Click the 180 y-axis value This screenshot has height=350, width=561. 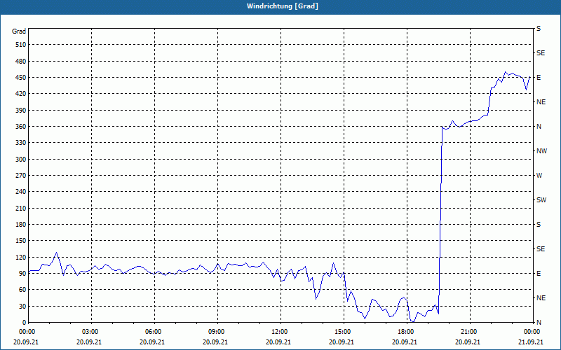21,224
